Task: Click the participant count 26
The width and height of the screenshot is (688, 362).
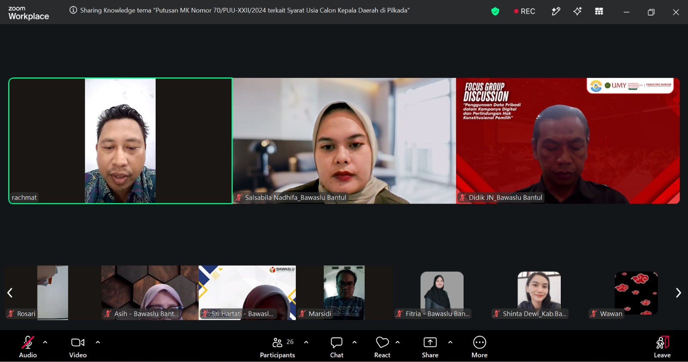Action: [290, 342]
